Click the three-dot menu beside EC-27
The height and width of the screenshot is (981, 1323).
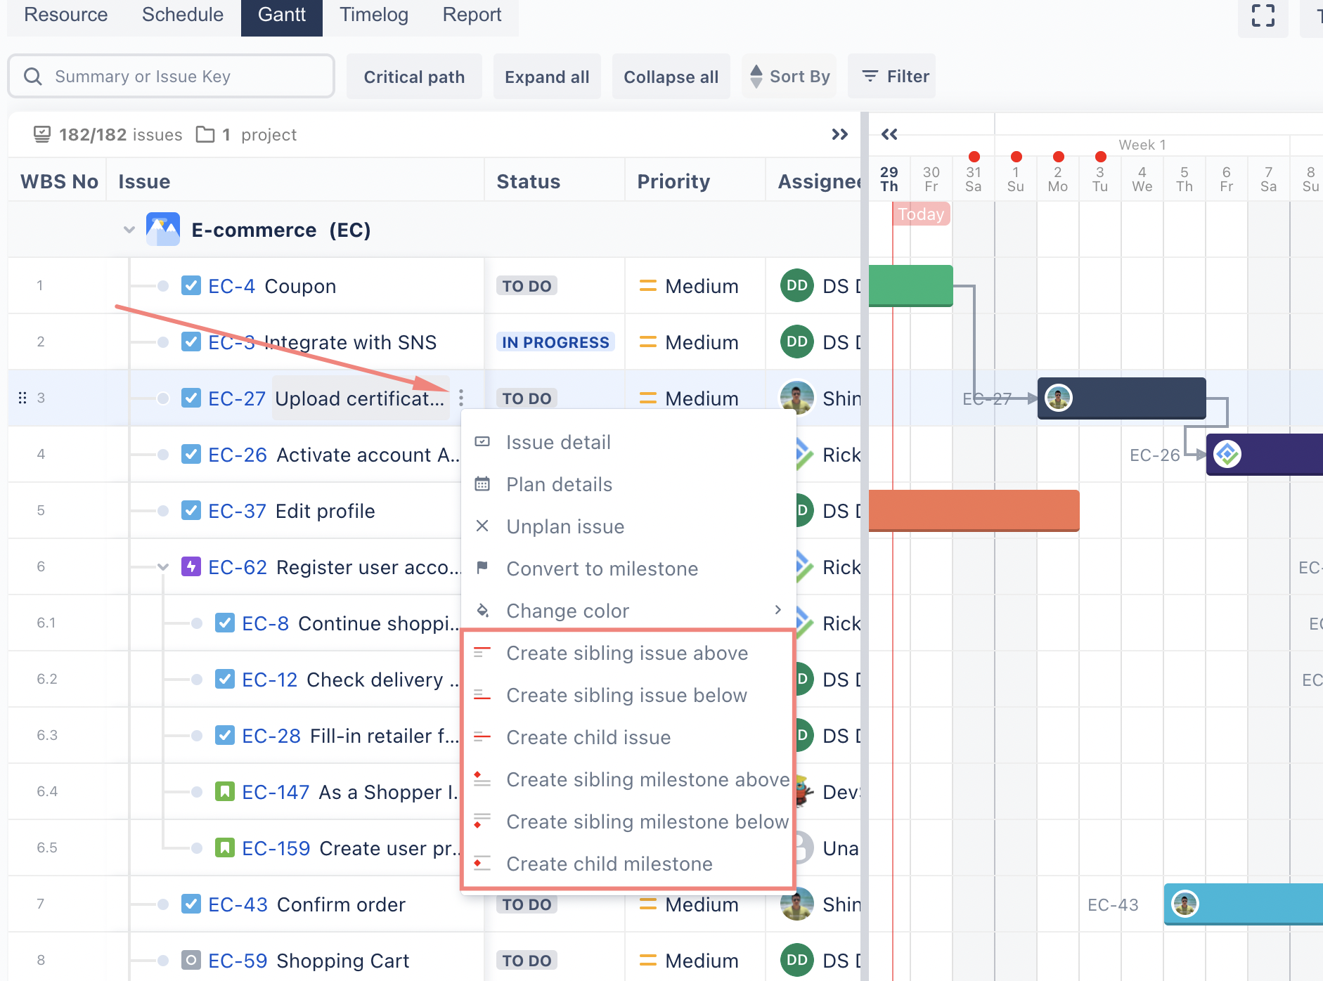(x=461, y=398)
